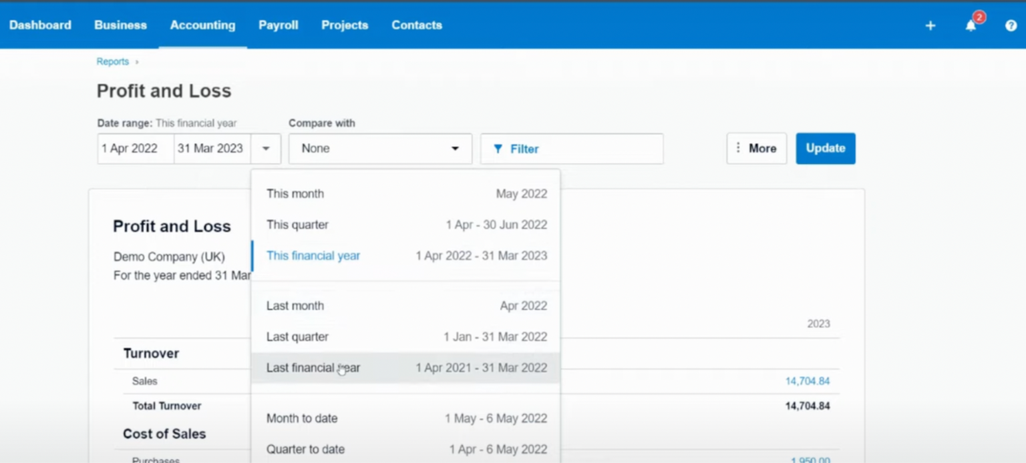Image resolution: width=1026 pixels, height=463 pixels.
Task: Open the Sales total 14,704.84 link
Action: tap(806, 381)
